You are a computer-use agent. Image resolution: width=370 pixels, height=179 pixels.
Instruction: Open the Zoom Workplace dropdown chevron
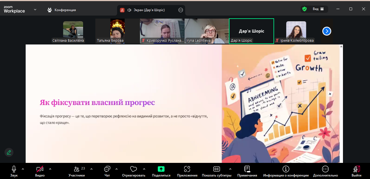click(35, 10)
